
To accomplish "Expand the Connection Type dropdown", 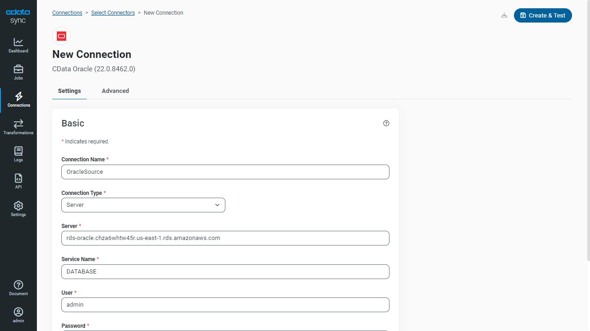I will coord(143,205).
